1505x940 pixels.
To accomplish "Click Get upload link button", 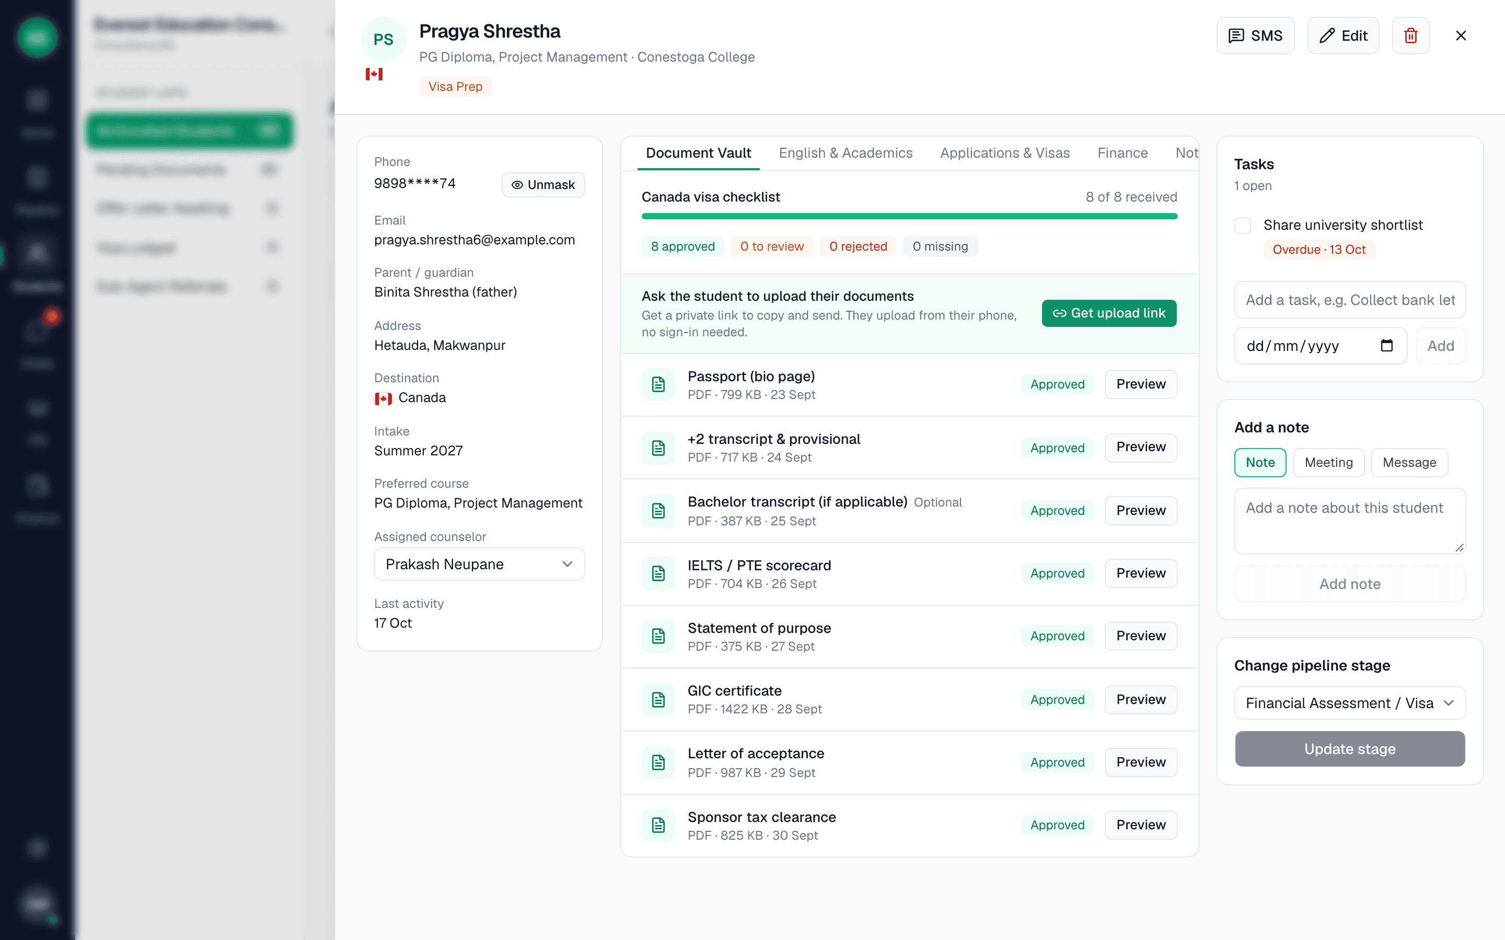I will pos(1109,313).
